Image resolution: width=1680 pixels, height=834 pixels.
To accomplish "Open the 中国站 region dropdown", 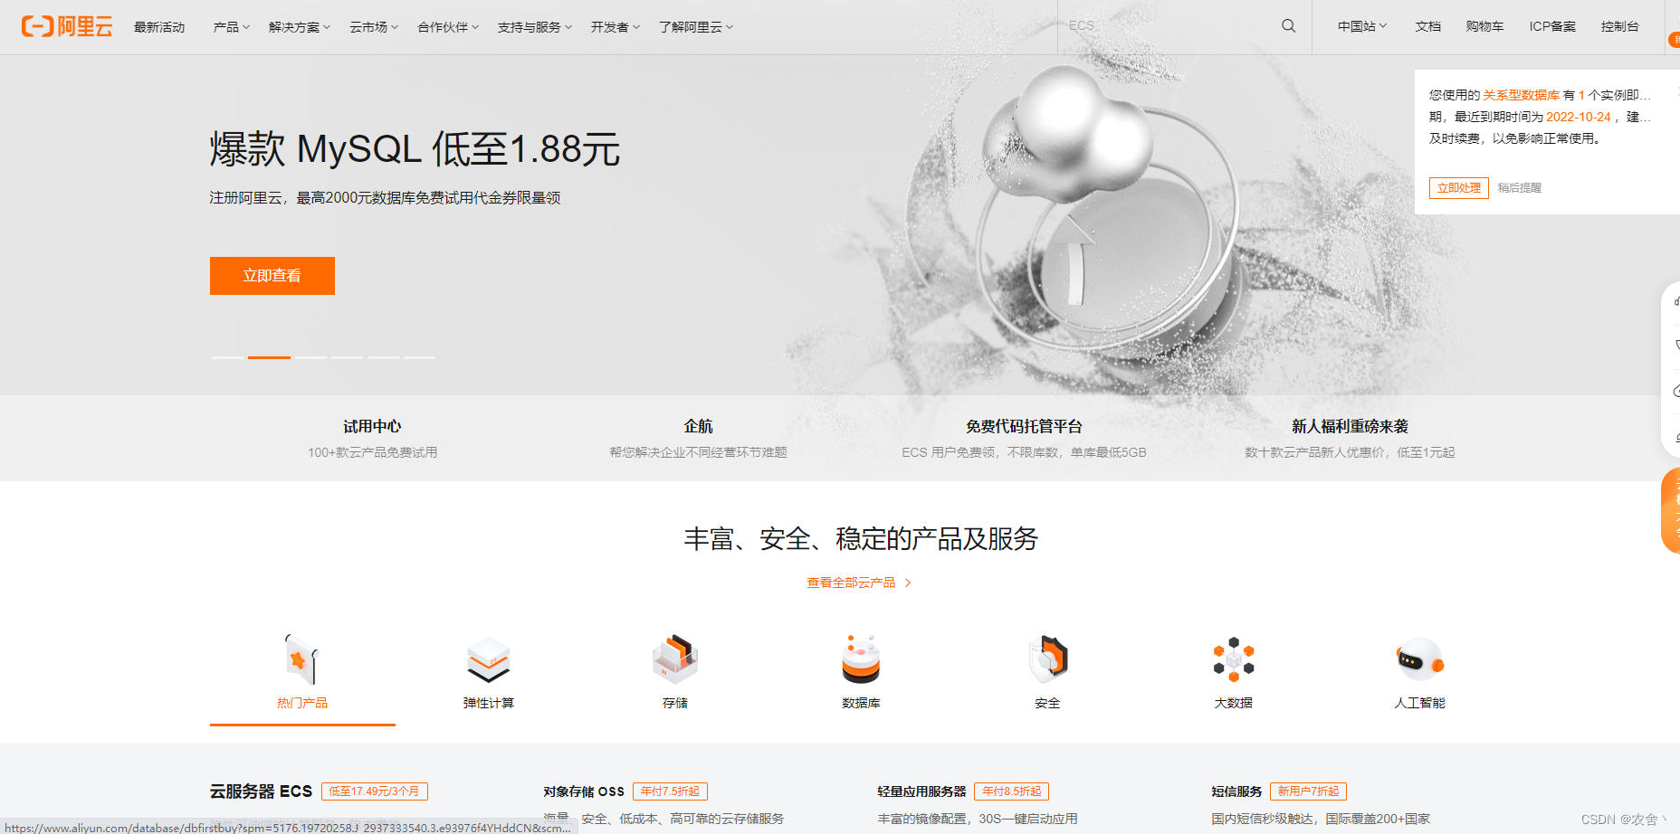I will 1362,26.
